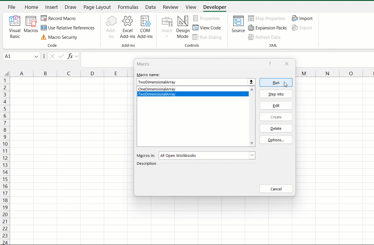Click Refresh Data in XML group
The width and height of the screenshot is (374, 245).
click(x=264, y=37)
